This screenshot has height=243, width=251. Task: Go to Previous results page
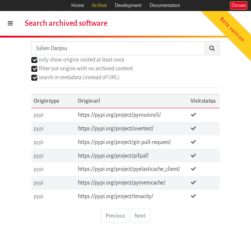click(115, 216)
